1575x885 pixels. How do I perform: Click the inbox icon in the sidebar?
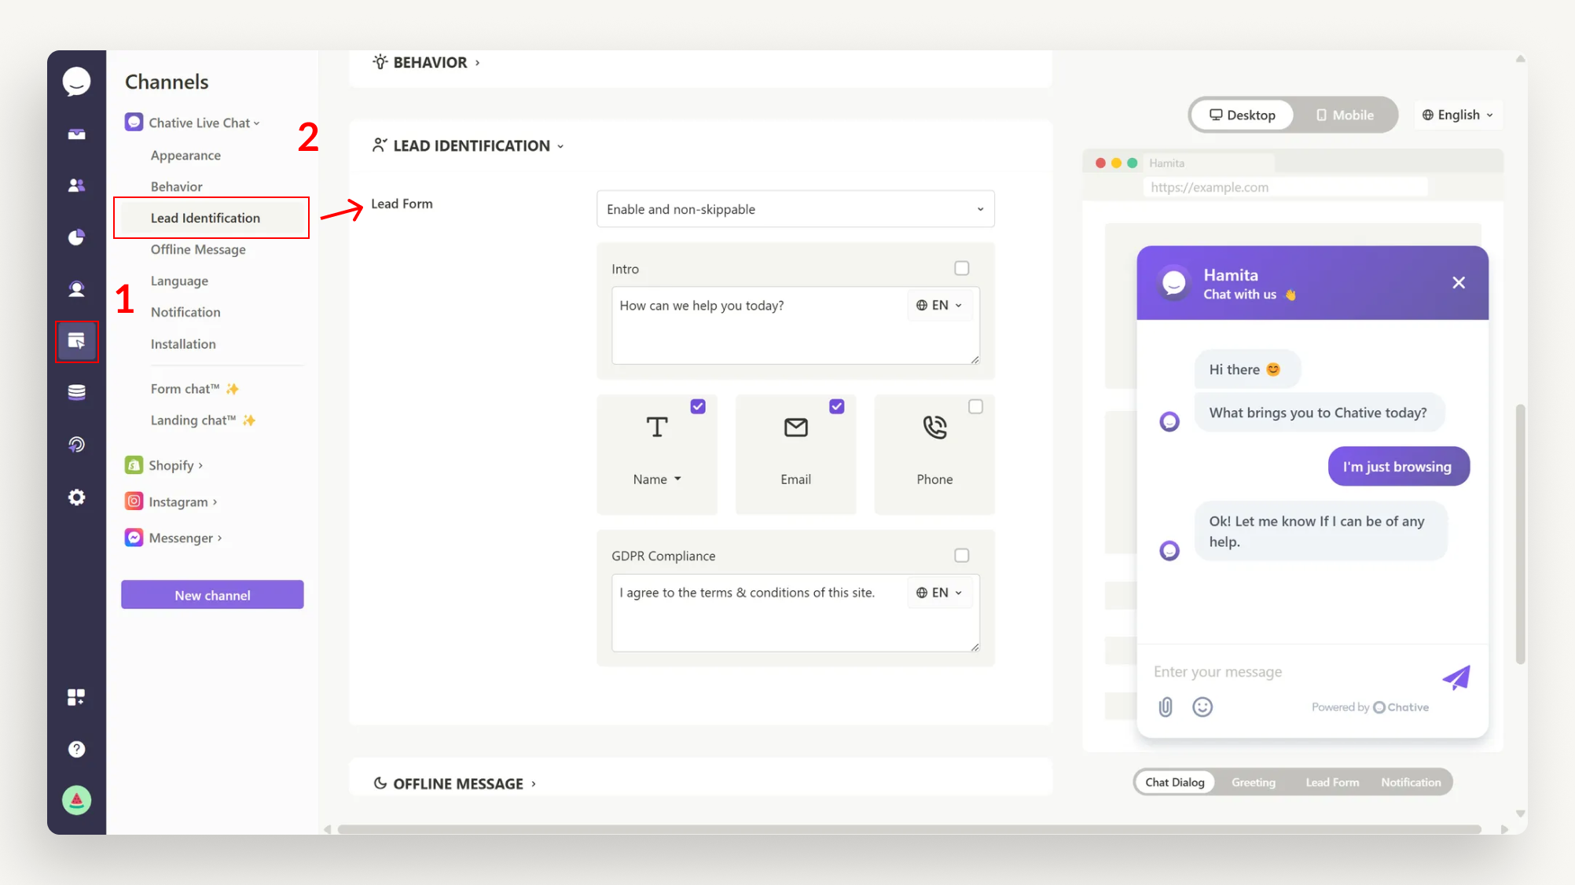pos(76,134)
